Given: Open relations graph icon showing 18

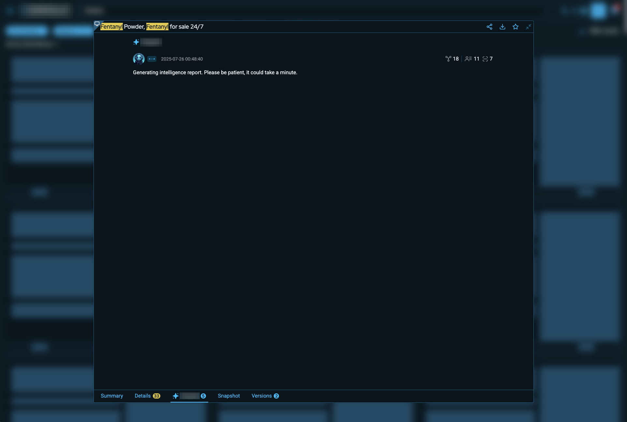Looking at the screenshot, I should (x=448, y=59).
